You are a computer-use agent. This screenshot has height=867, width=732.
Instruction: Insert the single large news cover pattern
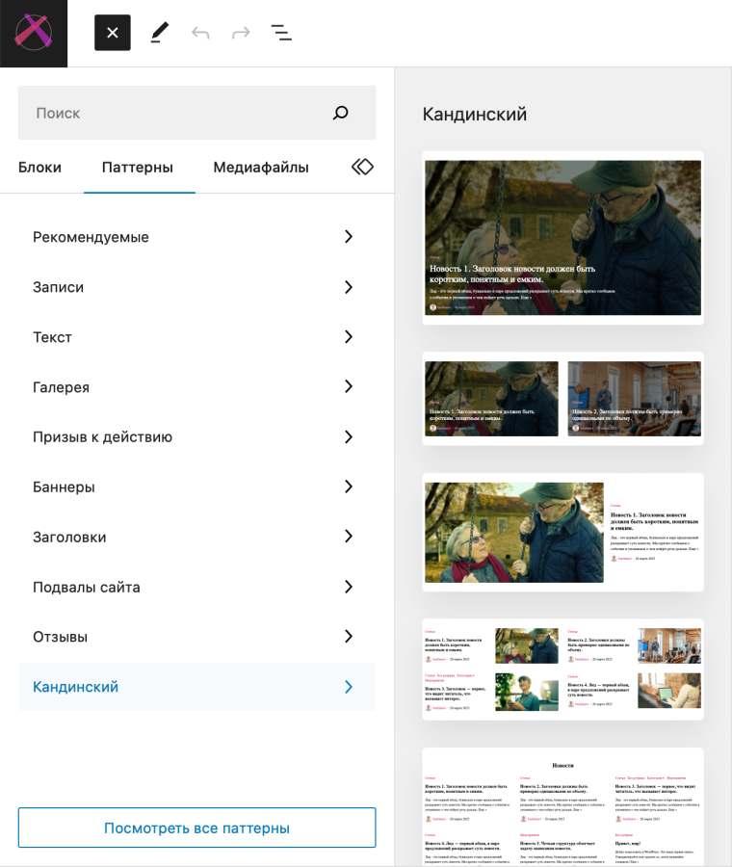562,238
